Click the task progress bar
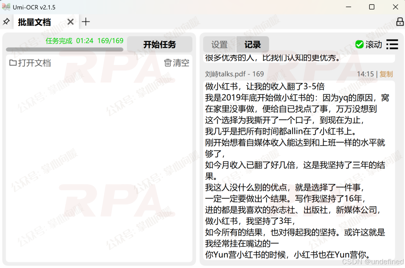The height and width of the screenshot is (268, 405). [64, 49]
